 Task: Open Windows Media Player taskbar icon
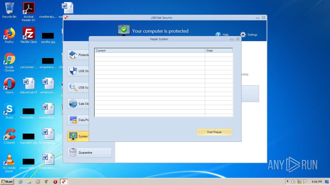[x=38, y=182]
